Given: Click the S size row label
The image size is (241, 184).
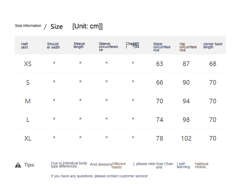Looking at the screenshot, I should tap(28, 83).
